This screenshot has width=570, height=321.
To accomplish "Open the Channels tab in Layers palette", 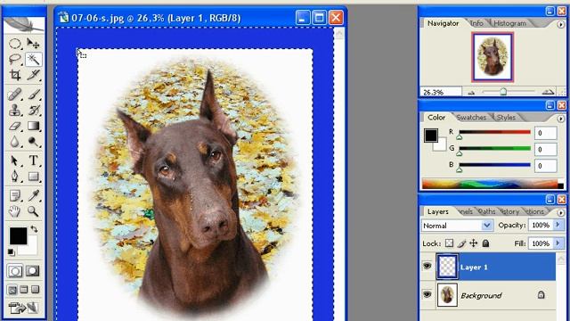I will coord(465,211).
